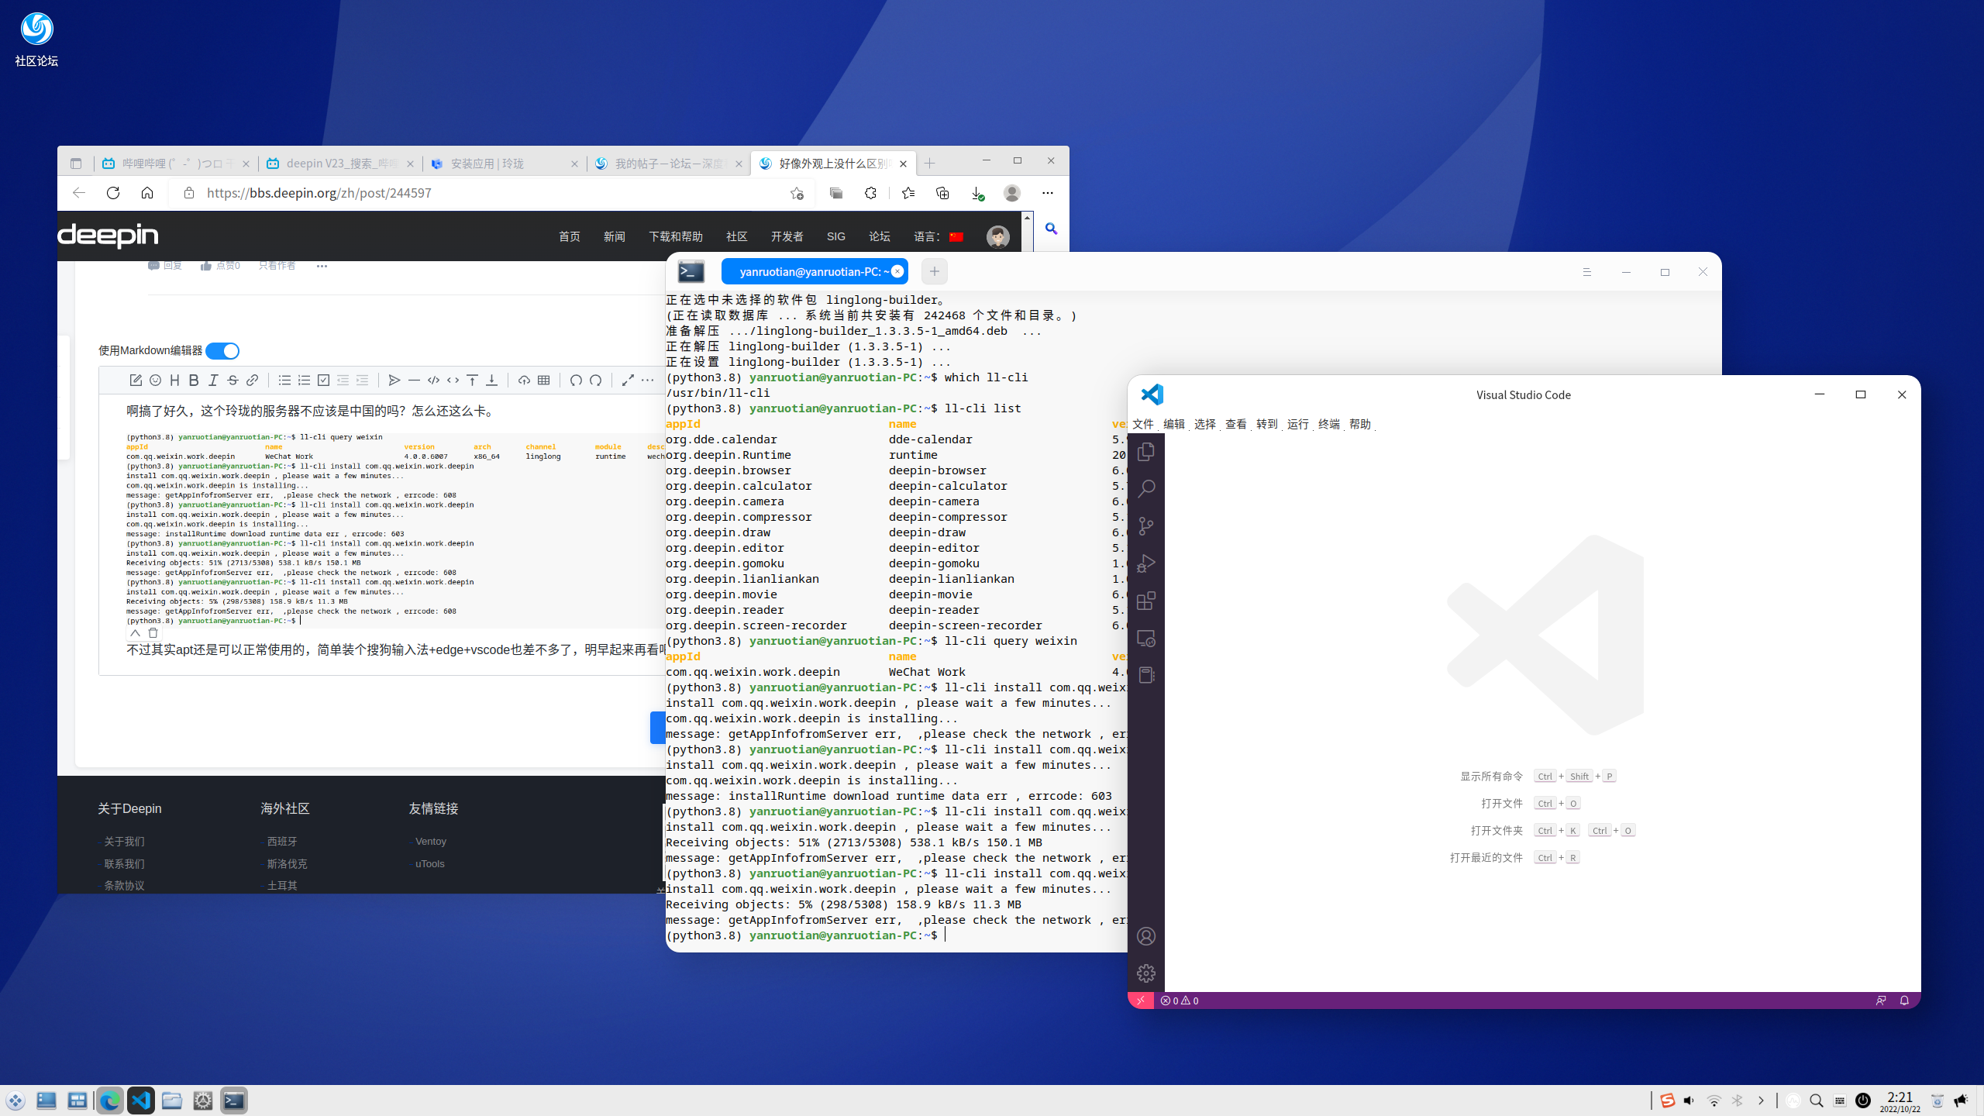Open the Extensions view in VS Code

click(x=1146, y=601)
